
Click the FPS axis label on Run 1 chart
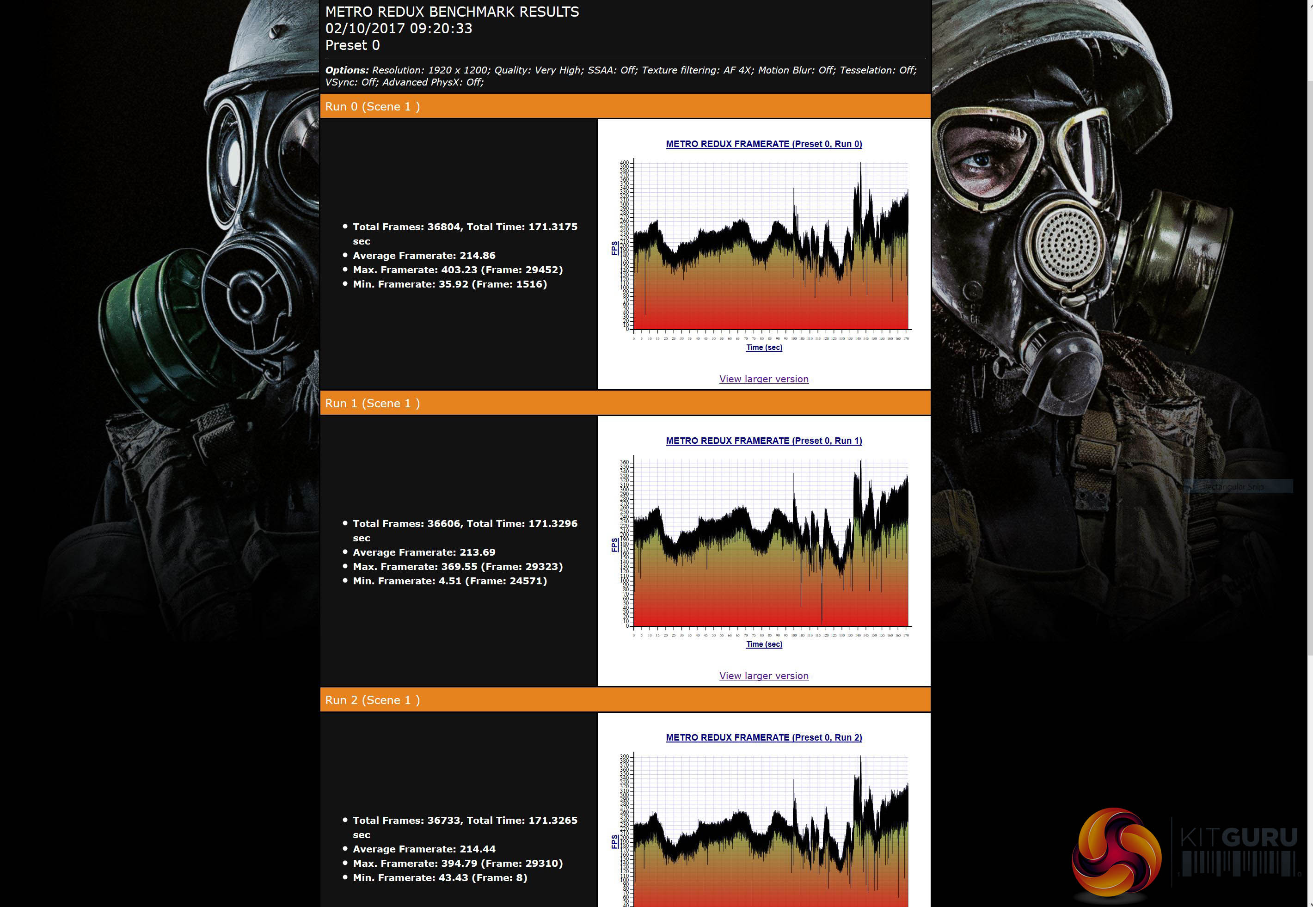click(x=614, y=545)
